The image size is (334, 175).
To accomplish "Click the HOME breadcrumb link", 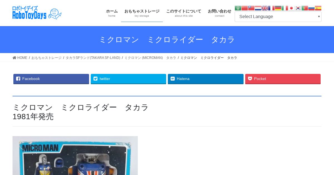I will point(20,58).
